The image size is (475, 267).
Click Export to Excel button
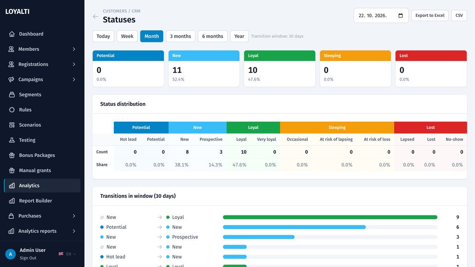click(430, 15)
